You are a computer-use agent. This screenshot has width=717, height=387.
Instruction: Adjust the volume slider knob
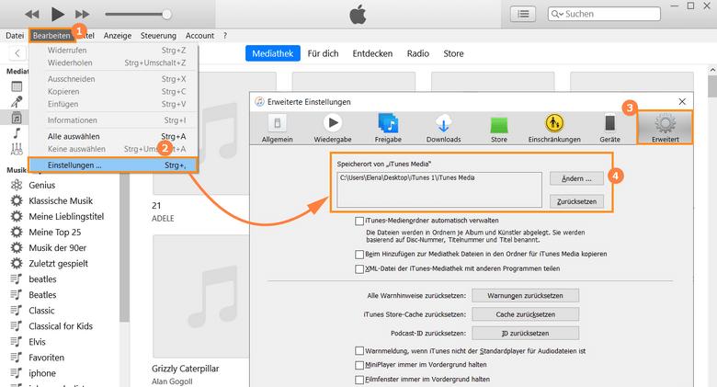pyautogui.click(x=167, y=14)
